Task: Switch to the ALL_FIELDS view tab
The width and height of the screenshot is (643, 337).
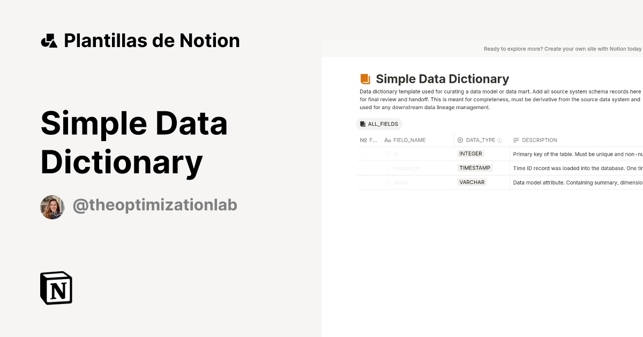Action: 379,124
